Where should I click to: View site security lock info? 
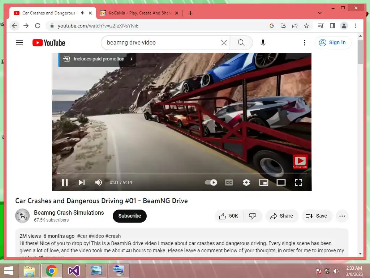tap(52, 26)
